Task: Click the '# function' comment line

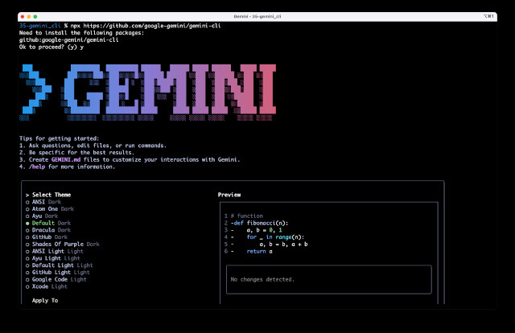Action: point(247,216)
